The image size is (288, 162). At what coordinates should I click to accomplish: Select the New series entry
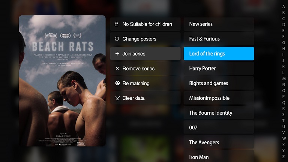pyautogui.click(x=219, y=24)
